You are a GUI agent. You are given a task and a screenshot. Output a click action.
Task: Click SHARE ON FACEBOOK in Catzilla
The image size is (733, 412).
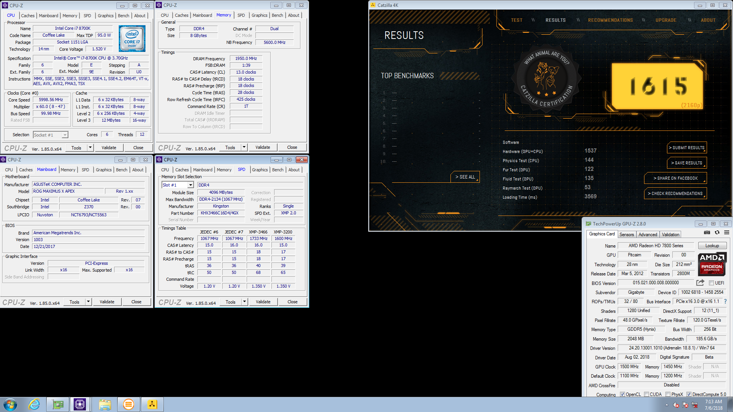tap(675, 178)
